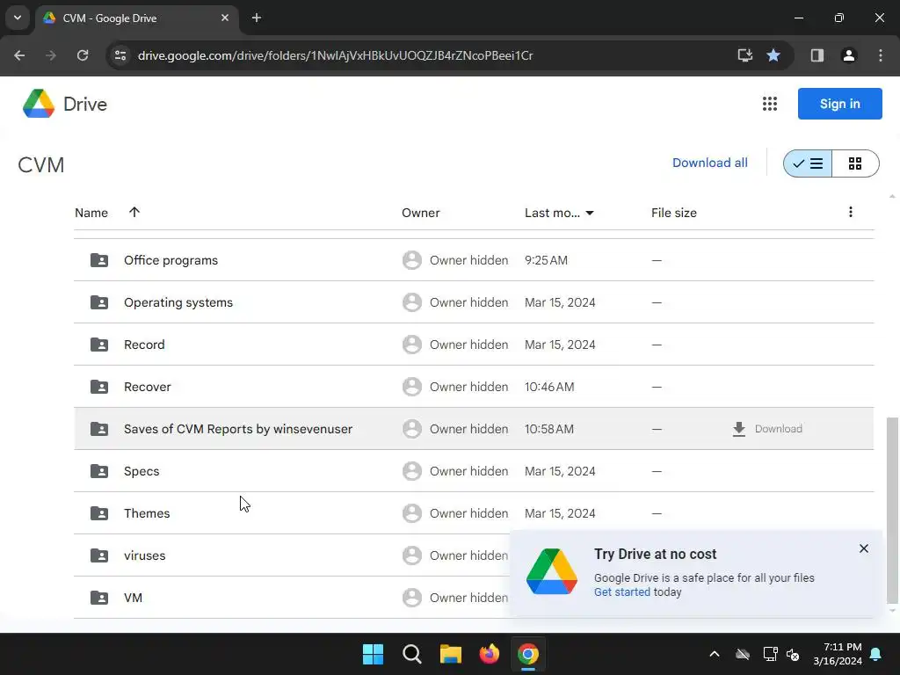Click the VM folder icon
This screenshot has width=900, height=675.
[x=99, y=598]
